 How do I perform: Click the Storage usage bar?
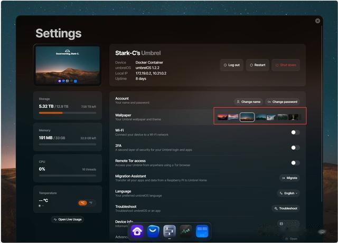click(x=68, y=113)
